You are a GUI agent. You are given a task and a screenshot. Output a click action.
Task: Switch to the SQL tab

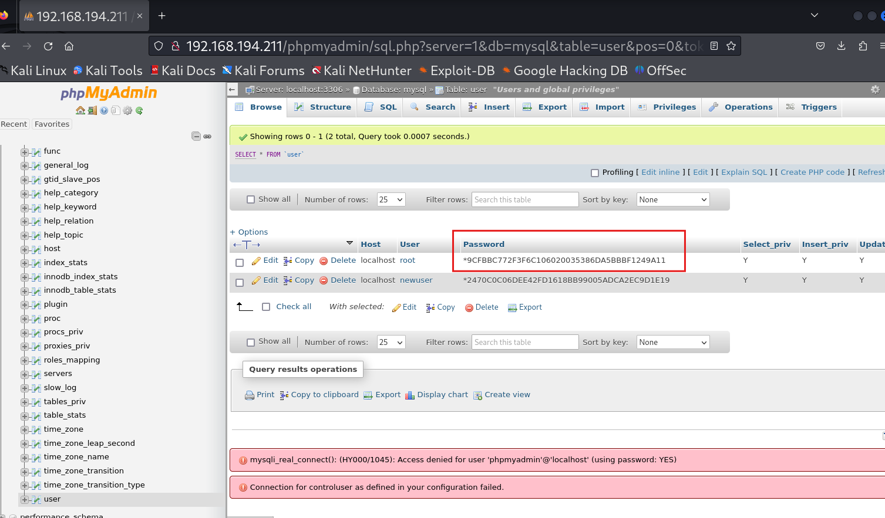point(381,107)
